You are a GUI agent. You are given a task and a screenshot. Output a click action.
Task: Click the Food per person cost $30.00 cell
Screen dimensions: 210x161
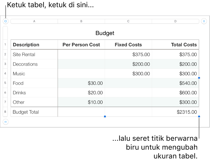pos(81,83)
